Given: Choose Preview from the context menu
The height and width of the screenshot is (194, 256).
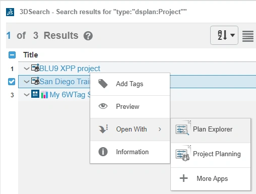Looking at the screenshot, I should tap(130, 107).
